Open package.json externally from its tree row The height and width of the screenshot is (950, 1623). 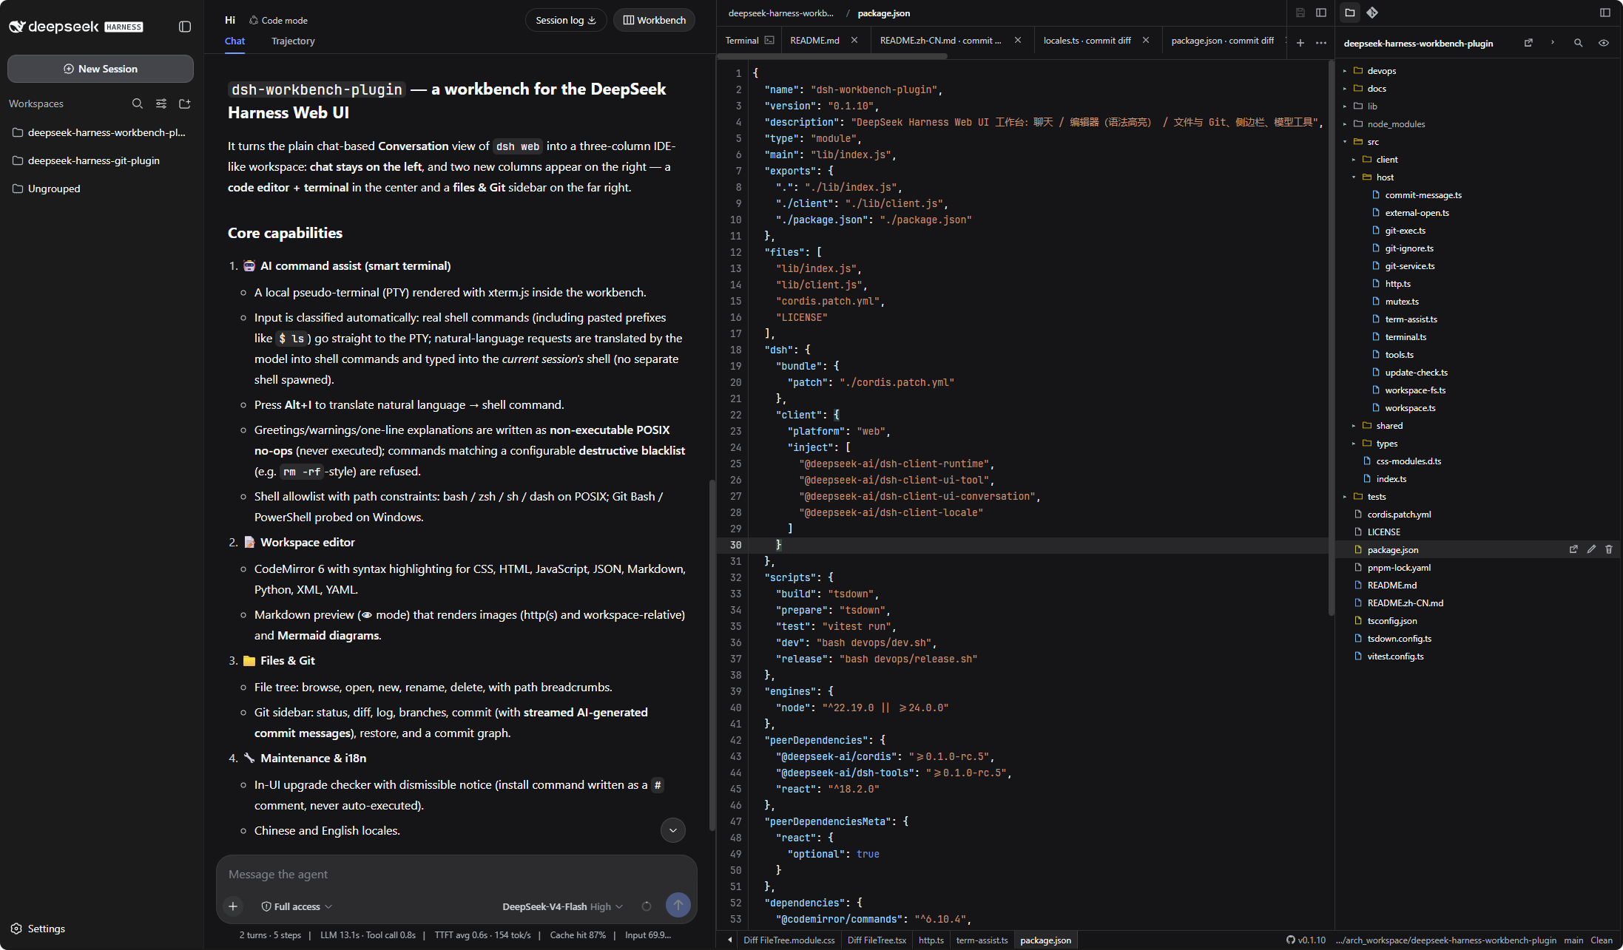(x=1573, y=549)
